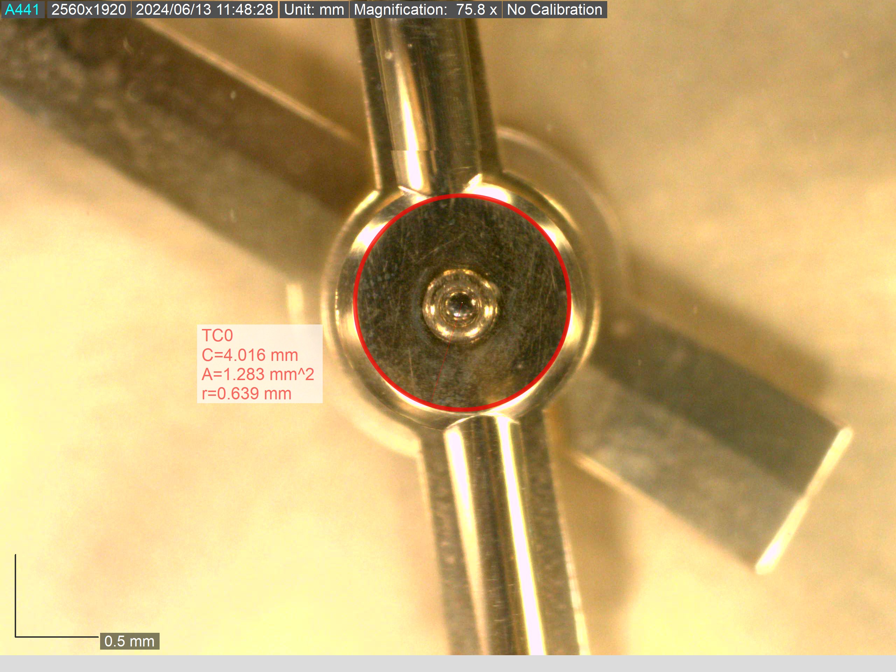Screen dimensions: 896x672
Task: Click the TC0 measurement label
Action: pyautogui.click(x=217, y=335)
